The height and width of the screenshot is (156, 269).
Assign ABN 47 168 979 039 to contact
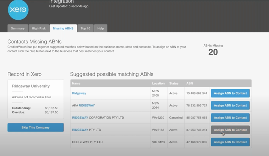pos(230,142)
